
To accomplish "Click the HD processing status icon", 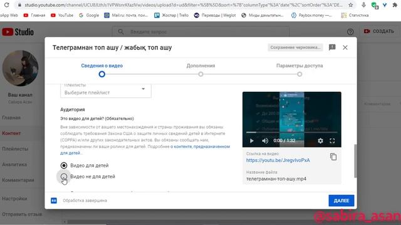I will tap(54, 201).
